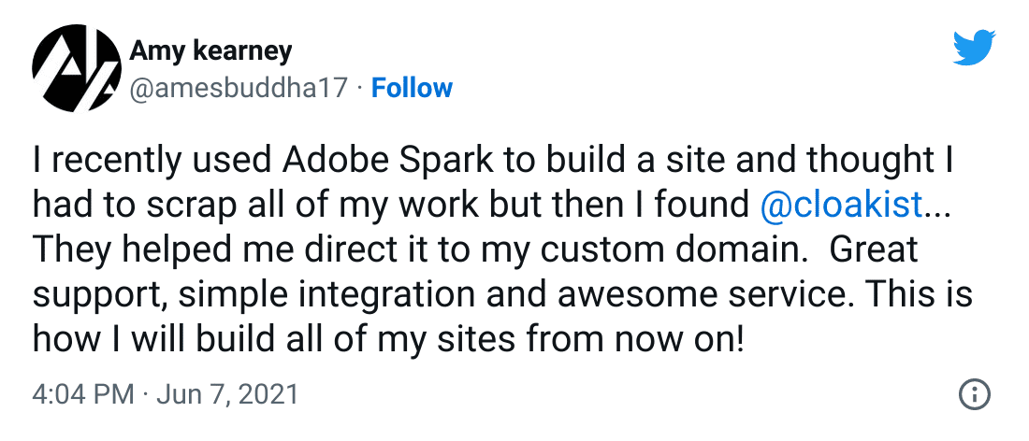The height and width of the screenshot is (441, 1029).
Task: Follow the @amesbuddha17 account
Action: point(413,88)
